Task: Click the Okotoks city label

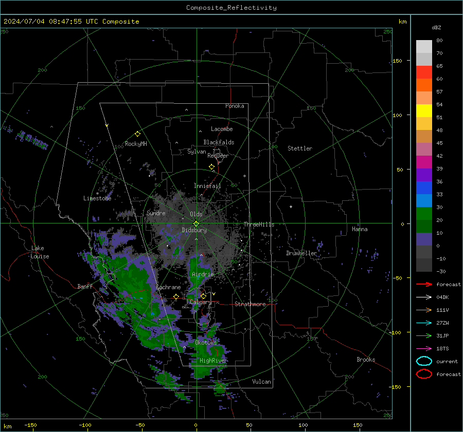Action: coord(206,343)
